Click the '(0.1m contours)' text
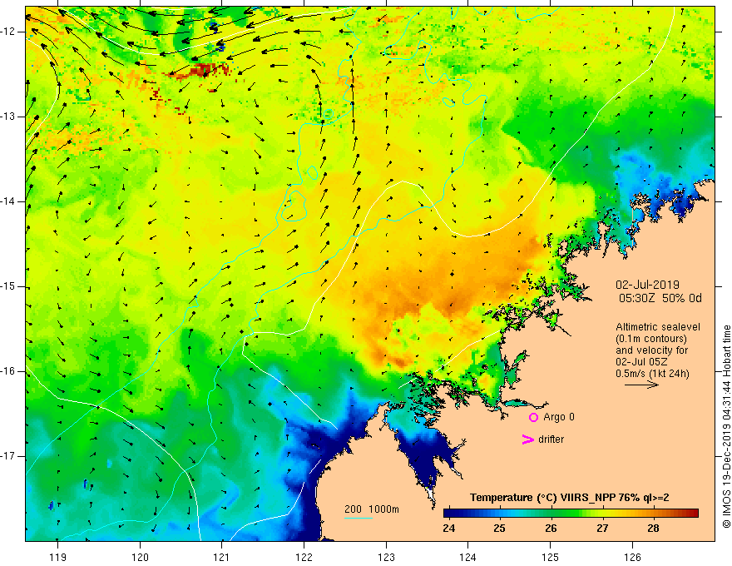 (x=651, y=339)
